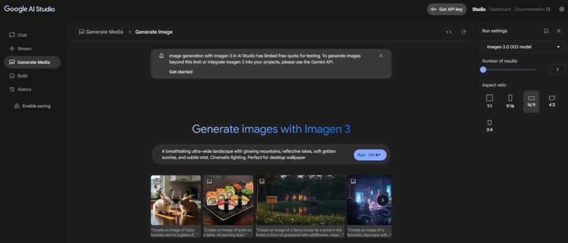Reset run settings to default
Screen dimensions: 568x243
pyautogui.click(x=546, y=31)
